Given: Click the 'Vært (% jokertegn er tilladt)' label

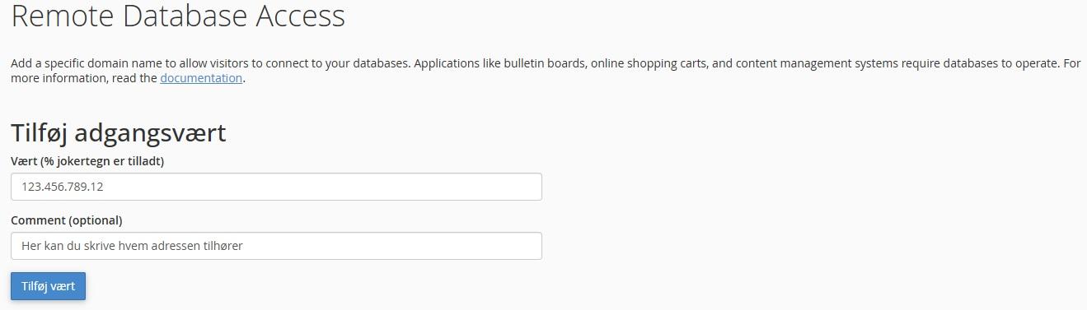Looking at the screenshot, I should pos(87,161).
